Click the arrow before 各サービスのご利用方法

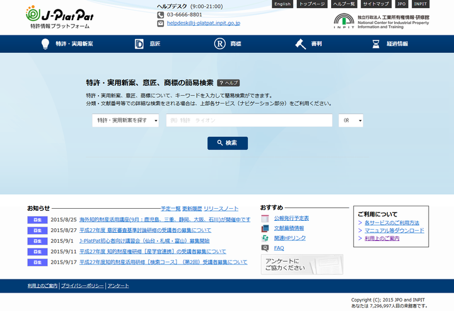360,223
